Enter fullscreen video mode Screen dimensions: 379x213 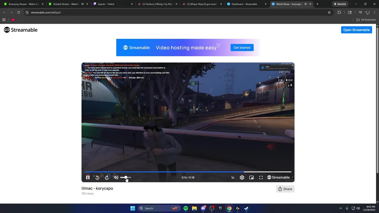[x=261, y=177]
